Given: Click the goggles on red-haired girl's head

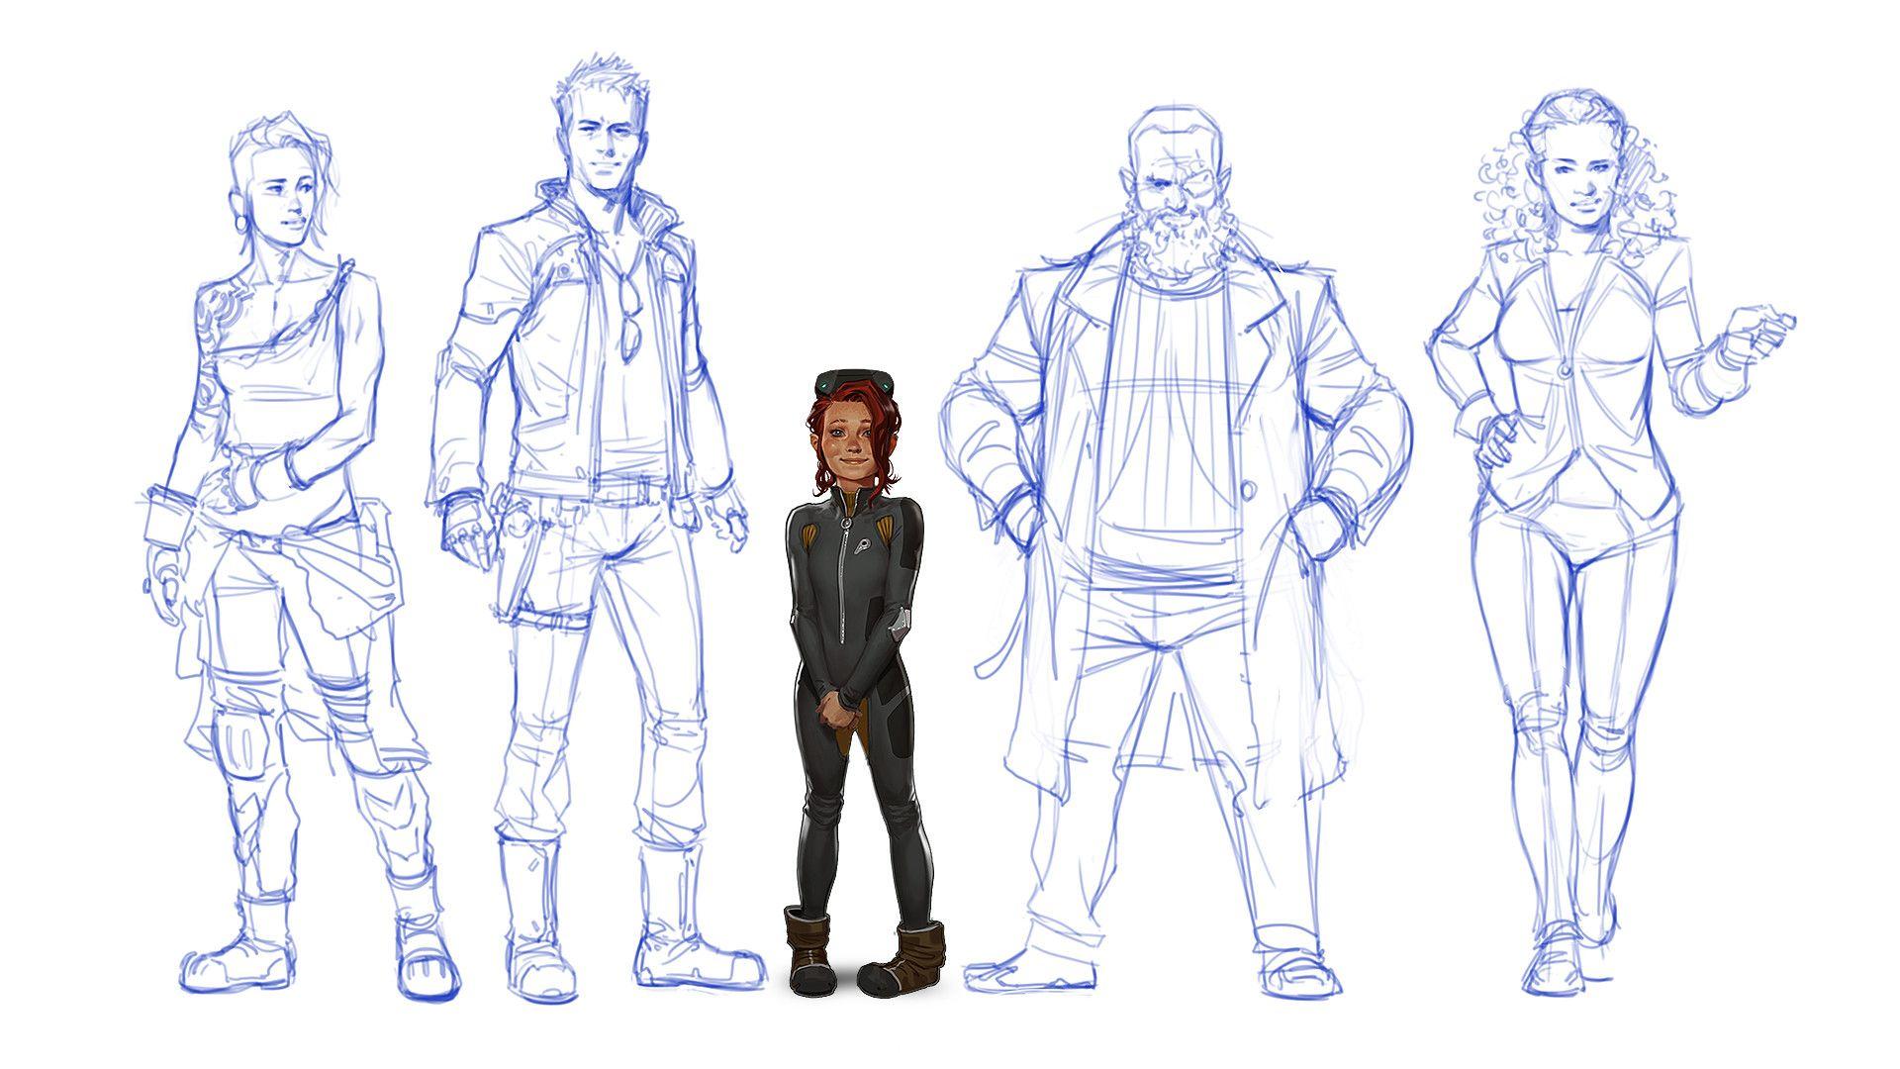Looking at the screenshot, I should (854, 382).
